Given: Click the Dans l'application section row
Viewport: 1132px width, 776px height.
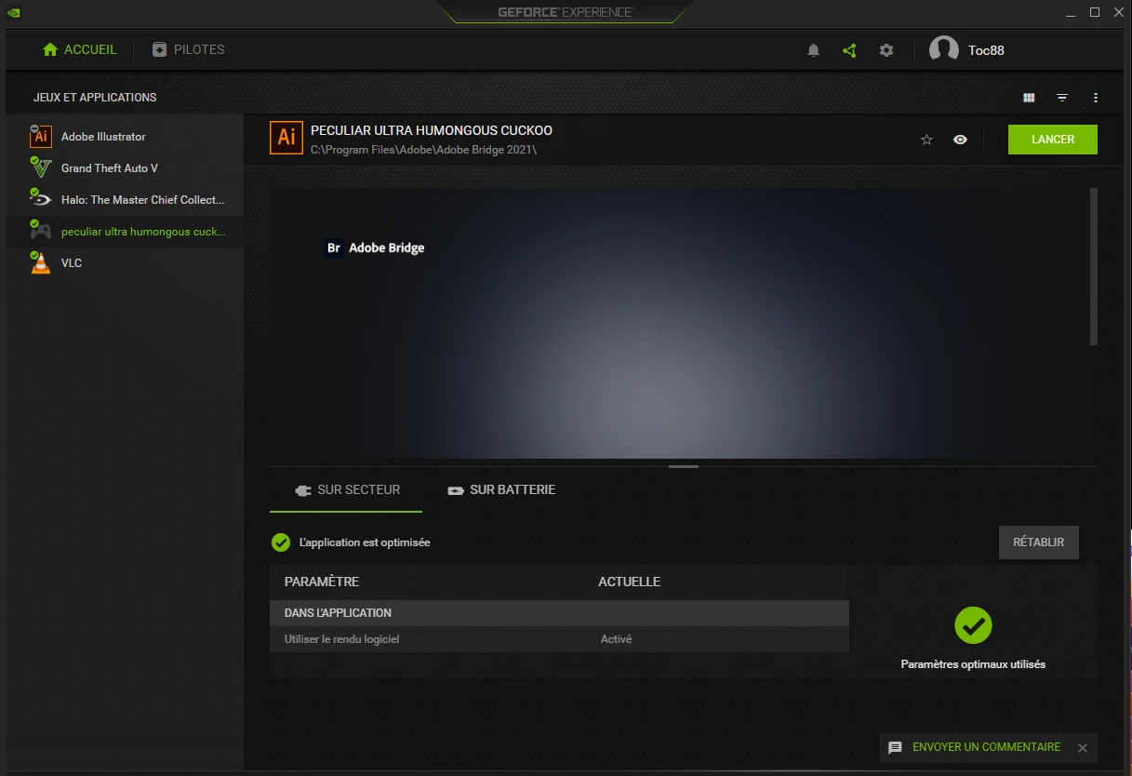Looking at the screenshot, I should [x=559, y=613].
